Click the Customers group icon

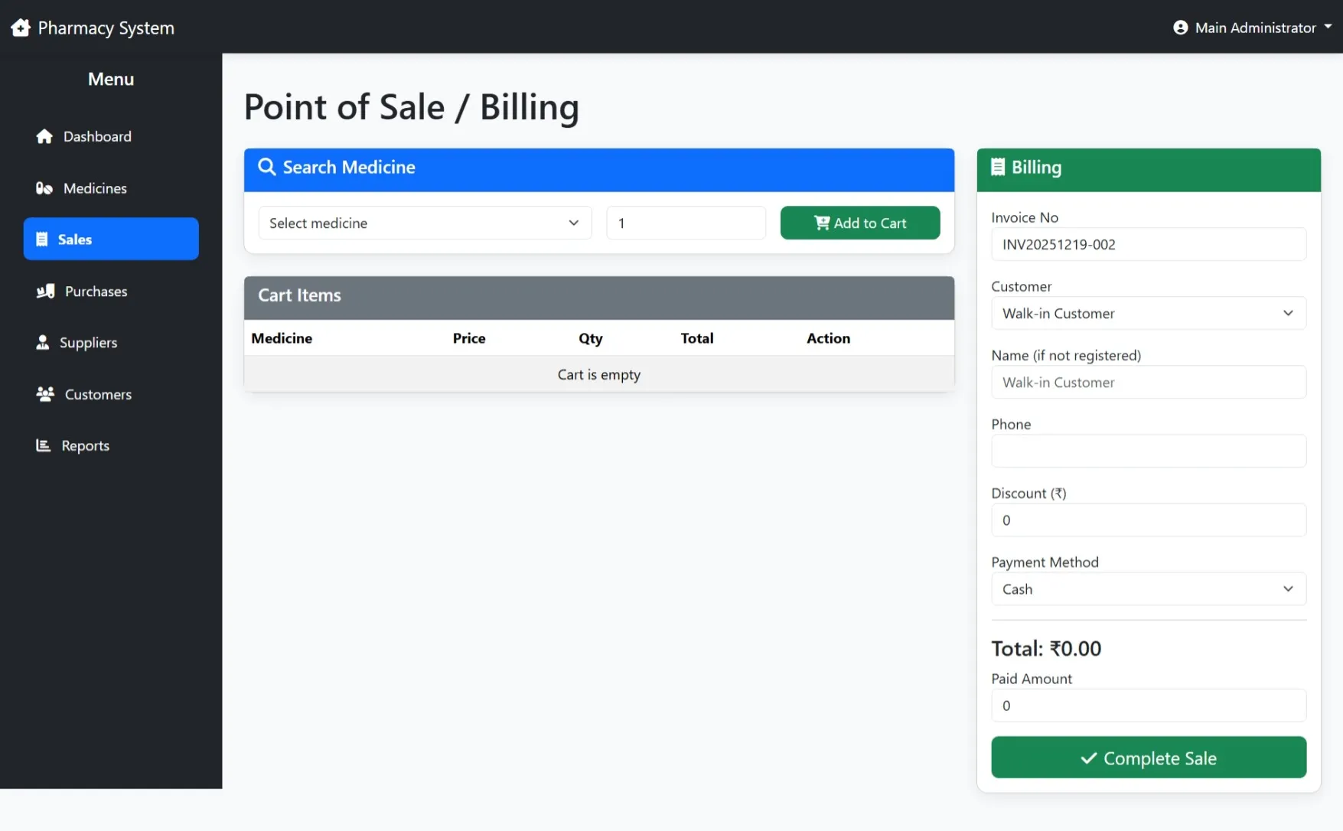(44, 393)
